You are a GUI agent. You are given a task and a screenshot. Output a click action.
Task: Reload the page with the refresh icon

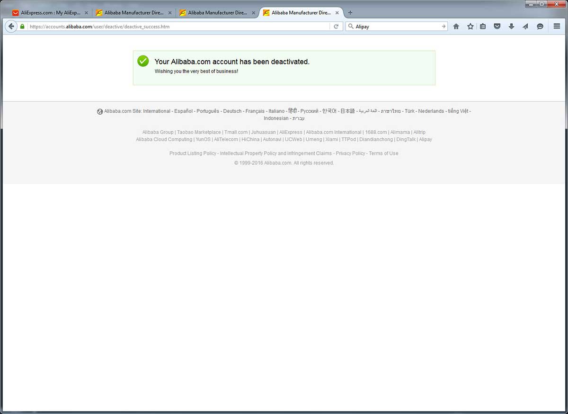(x=336, y=27)
